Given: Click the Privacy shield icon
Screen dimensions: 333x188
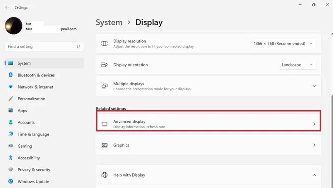Looking at the screenshot, I should 11,170.
